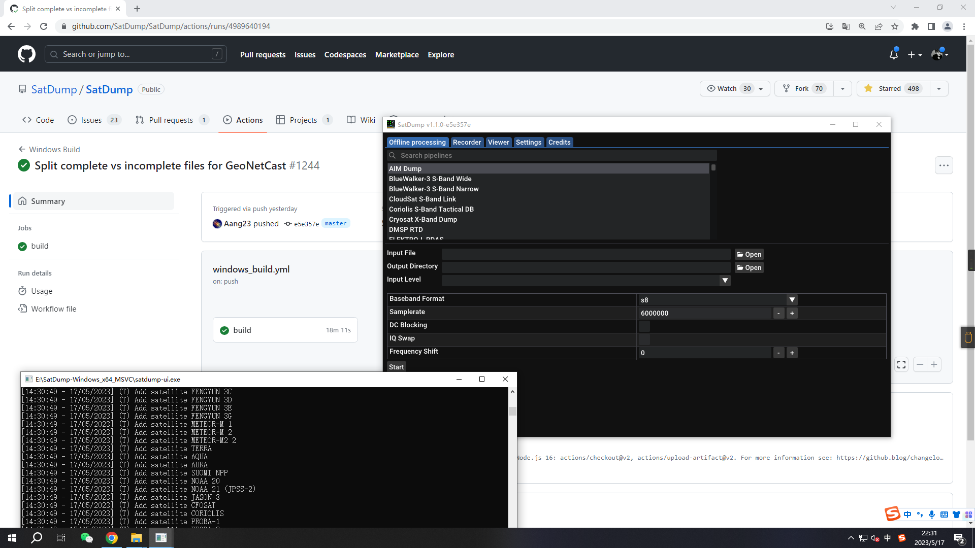The width and height of the screenshot is (975, 548).
Task: Open the GitHub notifications bell
Action: point(893,54)
